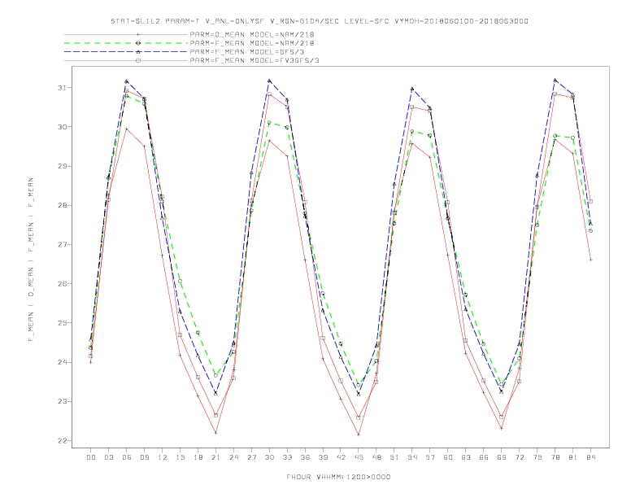Click x-axis tick label 09

144,457
